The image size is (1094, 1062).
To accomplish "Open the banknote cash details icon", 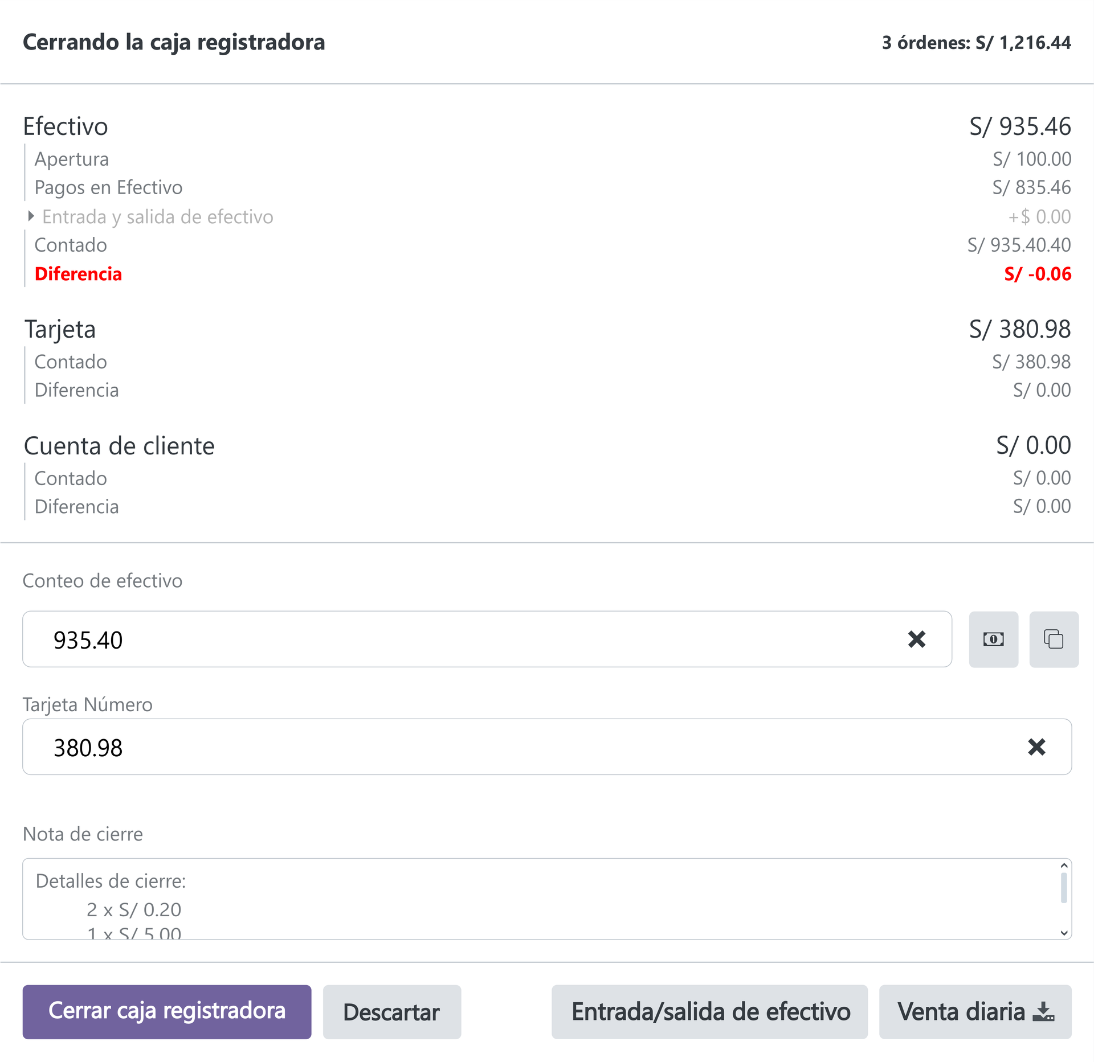I will click(x=993, y=639).
